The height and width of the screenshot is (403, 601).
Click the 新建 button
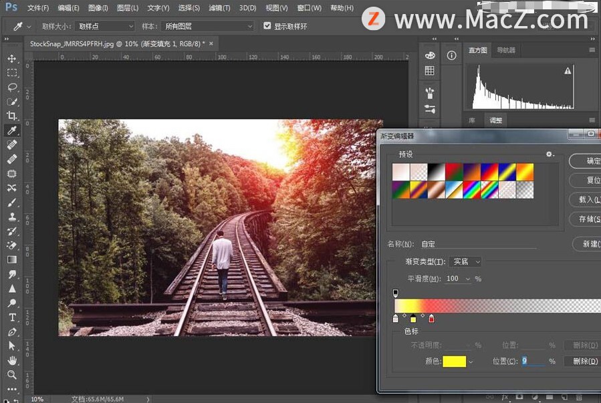(587, 244)
